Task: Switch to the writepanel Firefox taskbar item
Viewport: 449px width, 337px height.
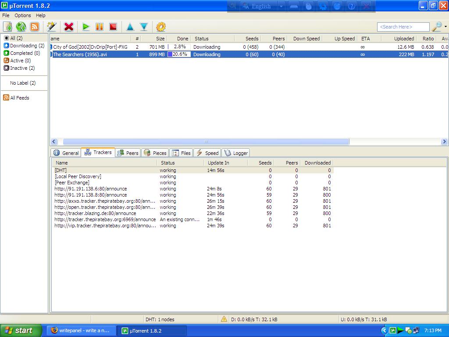Action: tap(81, 330)
